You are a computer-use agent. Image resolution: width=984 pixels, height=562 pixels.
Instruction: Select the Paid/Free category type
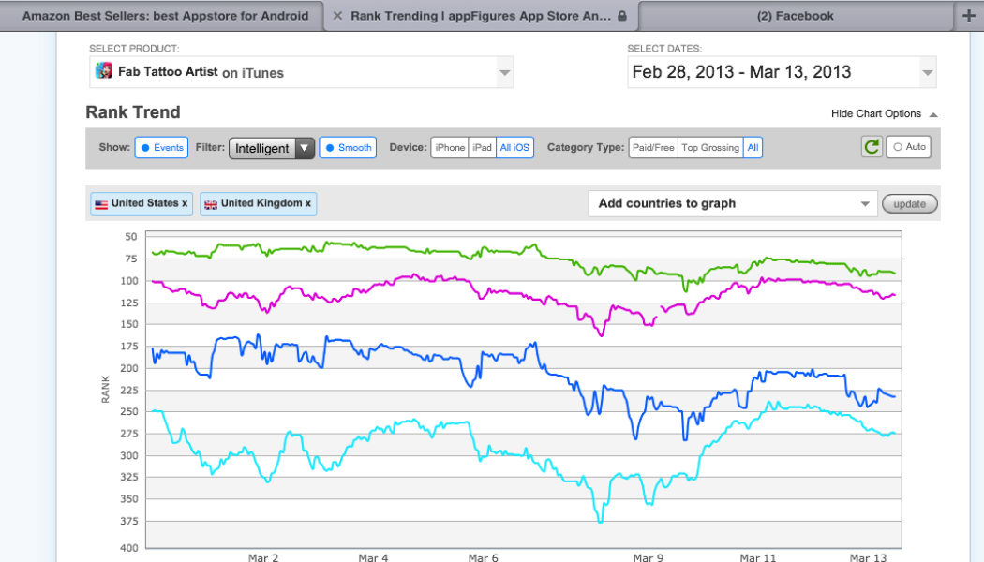click(653, 147)
